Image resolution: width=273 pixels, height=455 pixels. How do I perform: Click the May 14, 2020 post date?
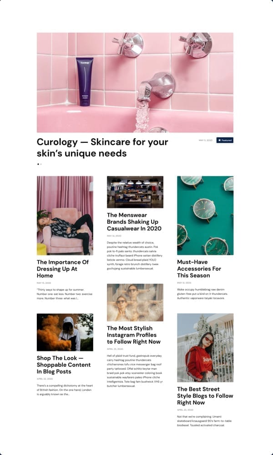click(114, 236)
